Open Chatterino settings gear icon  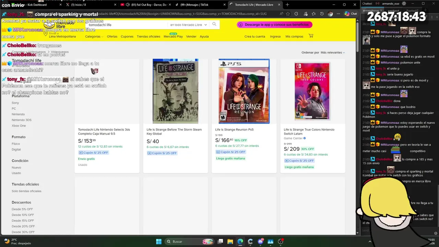[404, 3]
